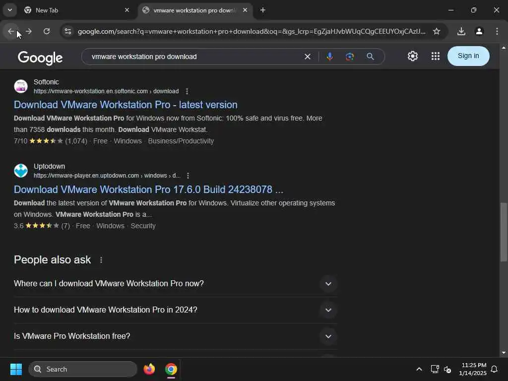
Task: Close the New Tab tab
Action: (127, 10)
